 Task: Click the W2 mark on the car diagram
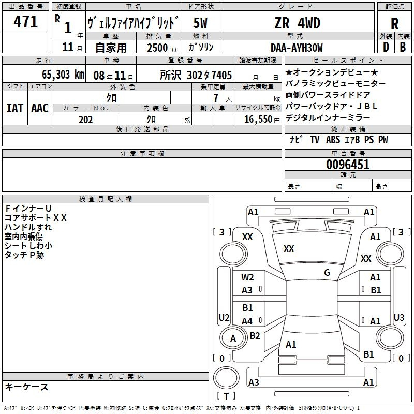[247, 277]
